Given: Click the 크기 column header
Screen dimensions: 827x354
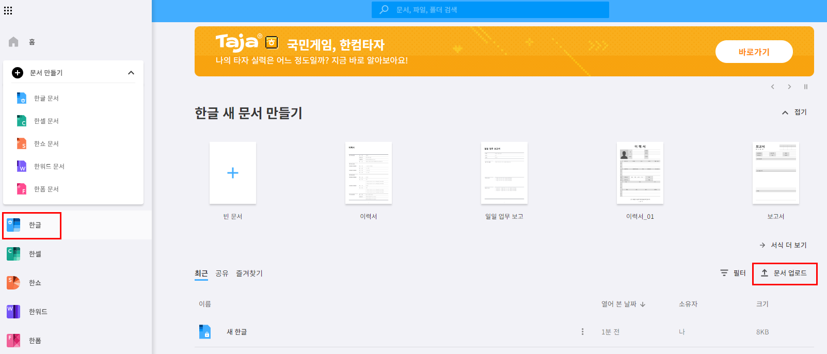Looking at the screenshot, I should pyautogui.click(x=762, y=304).
